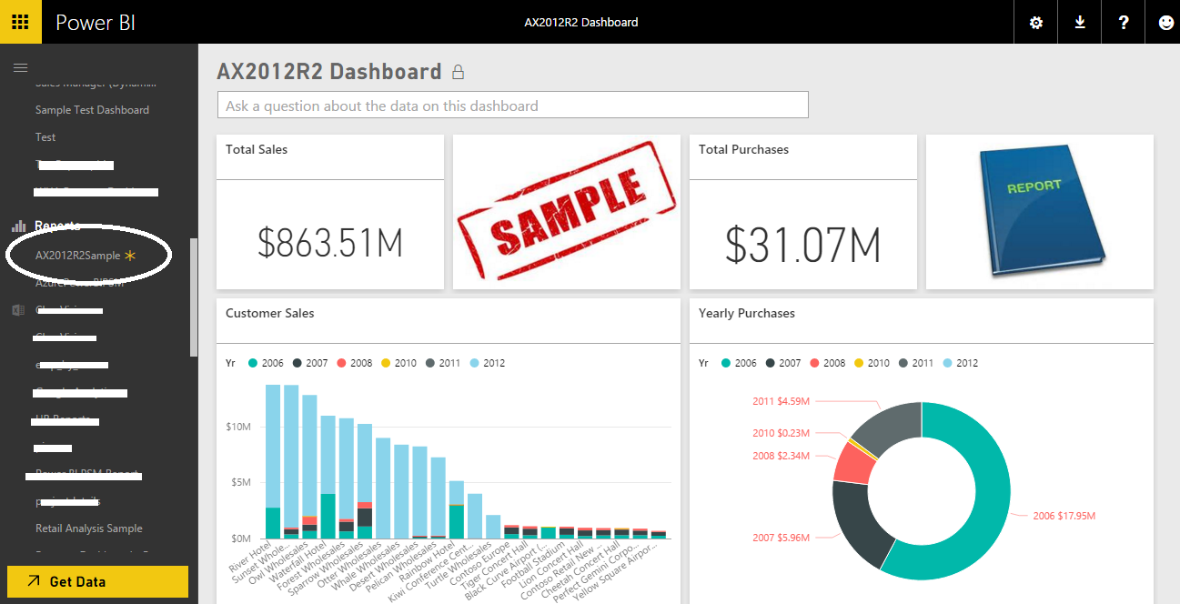Click the 2007 legend dot in Customer Sales
This screenshot has width=1180, height=604.
298,363
